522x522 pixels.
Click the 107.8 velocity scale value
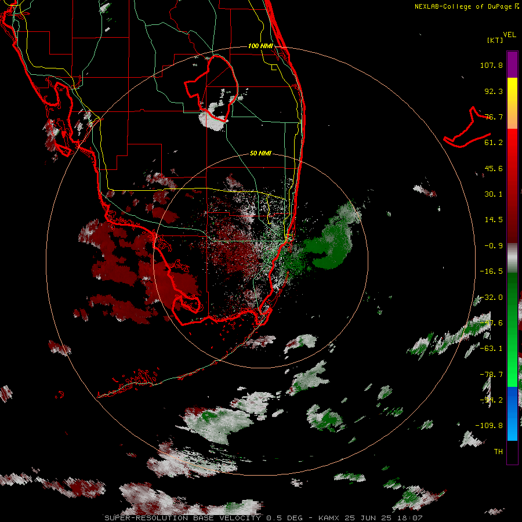[x=491, y=65]
